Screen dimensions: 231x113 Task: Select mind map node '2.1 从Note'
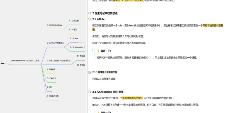74,38
